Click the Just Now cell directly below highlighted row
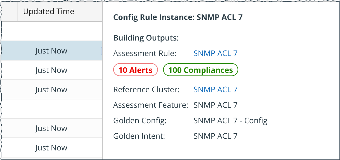340x160 pixels. point(51,70)
